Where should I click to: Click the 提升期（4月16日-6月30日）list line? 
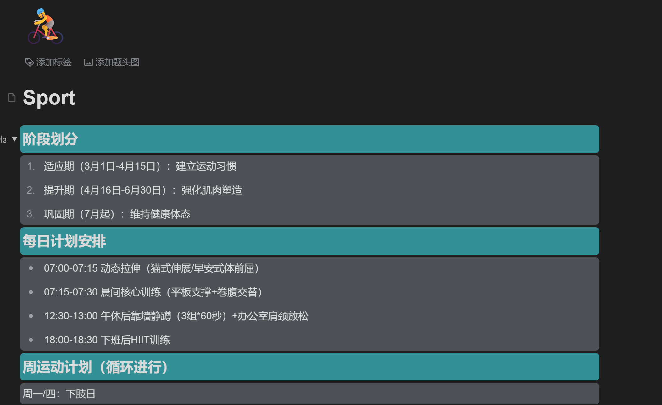click(x=143, y=190)
